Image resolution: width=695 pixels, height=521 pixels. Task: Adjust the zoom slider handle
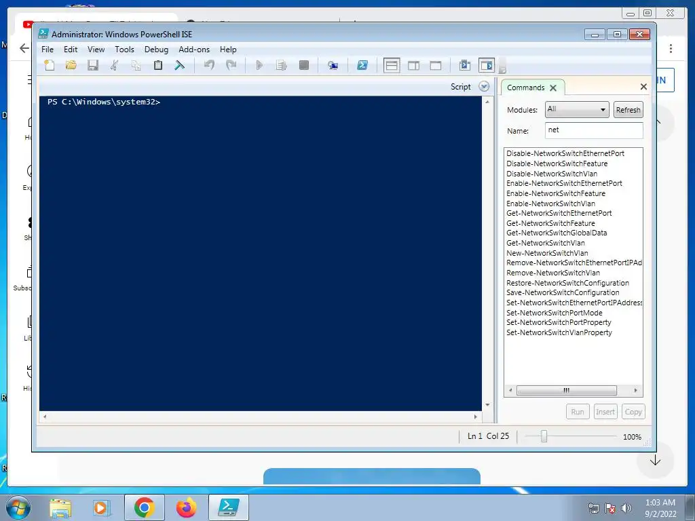pos(544,436)
